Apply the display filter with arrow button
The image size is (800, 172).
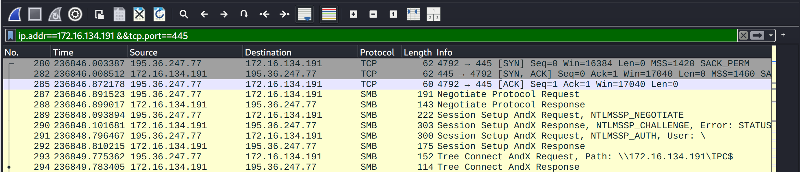coord(757,35)
